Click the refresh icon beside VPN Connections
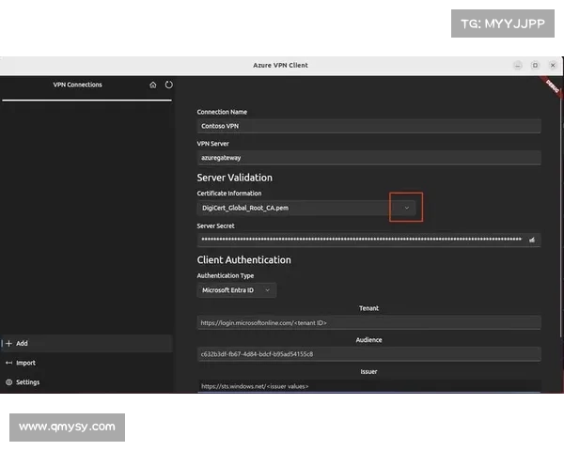This screenshot has width=564, height=451. pyautogui.click(x=168, y=85)
